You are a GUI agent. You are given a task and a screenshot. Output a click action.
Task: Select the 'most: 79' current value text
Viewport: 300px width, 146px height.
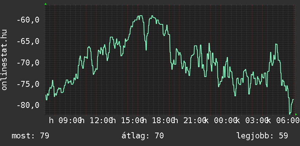tap(30, 136)
